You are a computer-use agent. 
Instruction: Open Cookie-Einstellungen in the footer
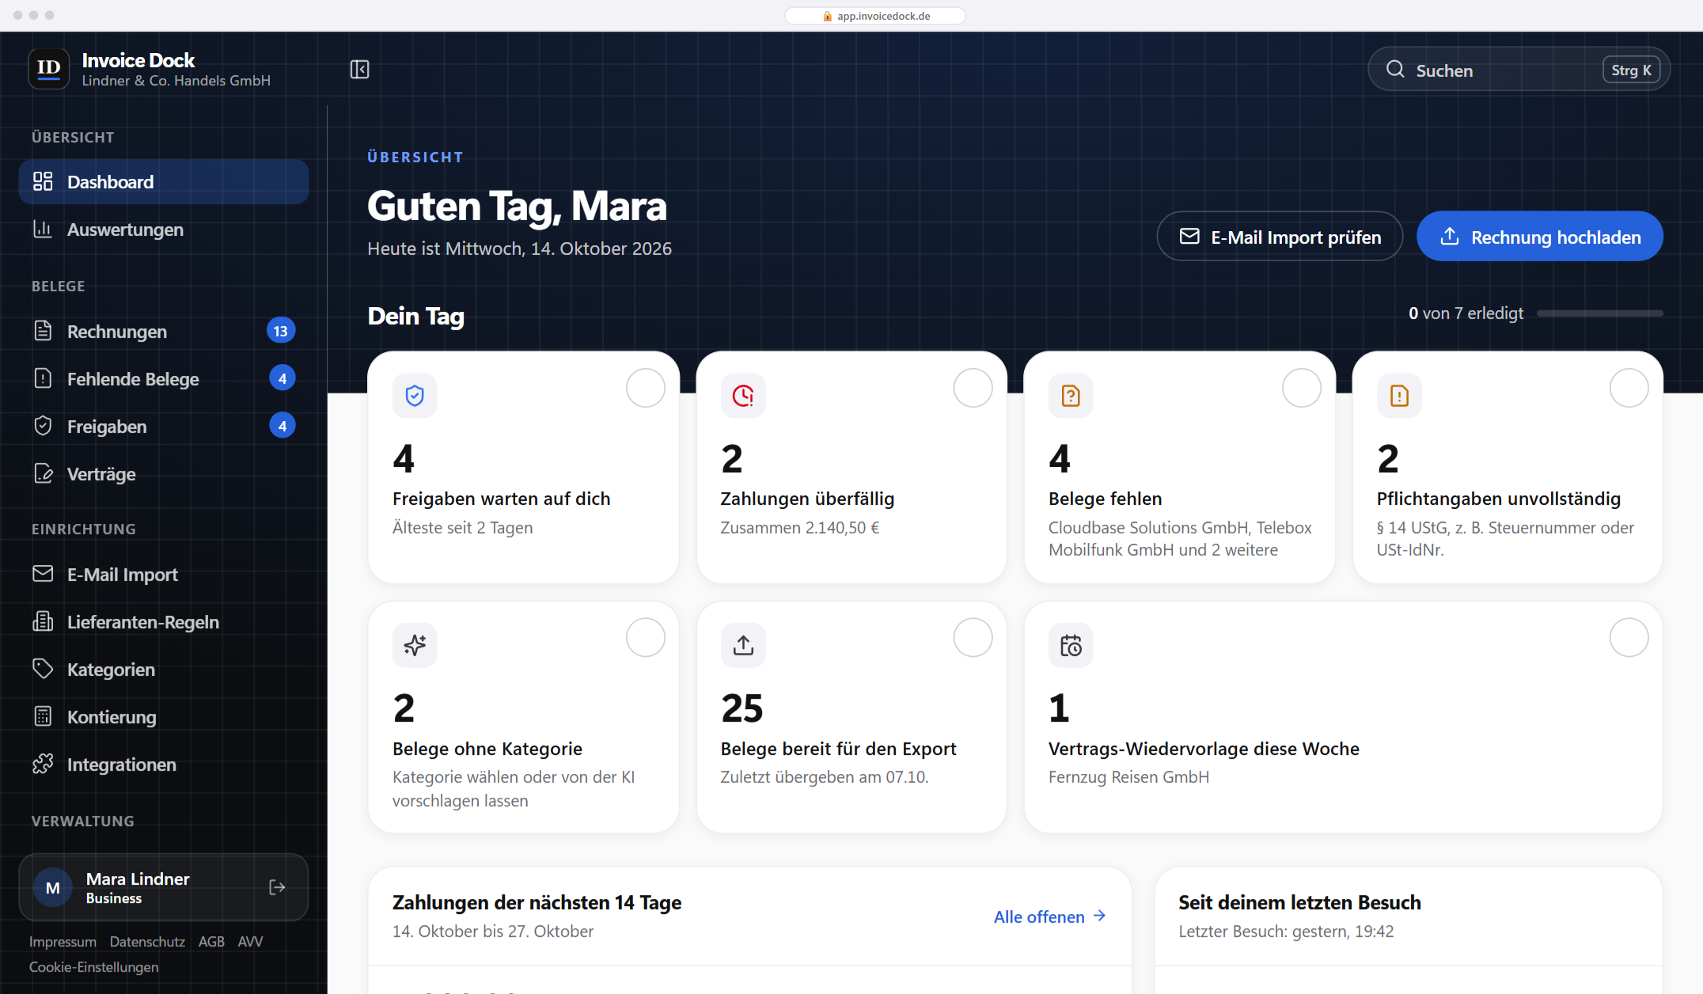click(93, 966)
